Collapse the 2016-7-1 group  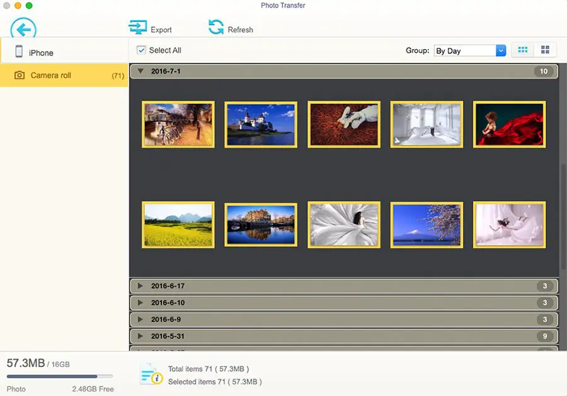140,72
